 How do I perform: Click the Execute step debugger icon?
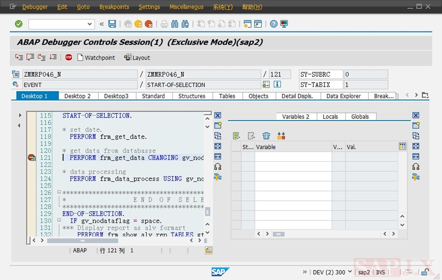(30, 57)
